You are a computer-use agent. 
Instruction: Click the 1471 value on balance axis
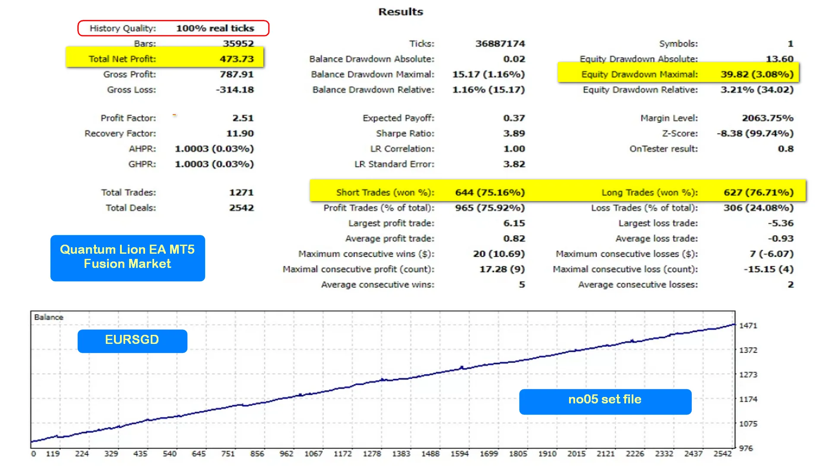[748, 326]
